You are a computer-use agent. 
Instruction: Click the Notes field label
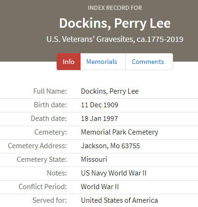tap(57, 173)
